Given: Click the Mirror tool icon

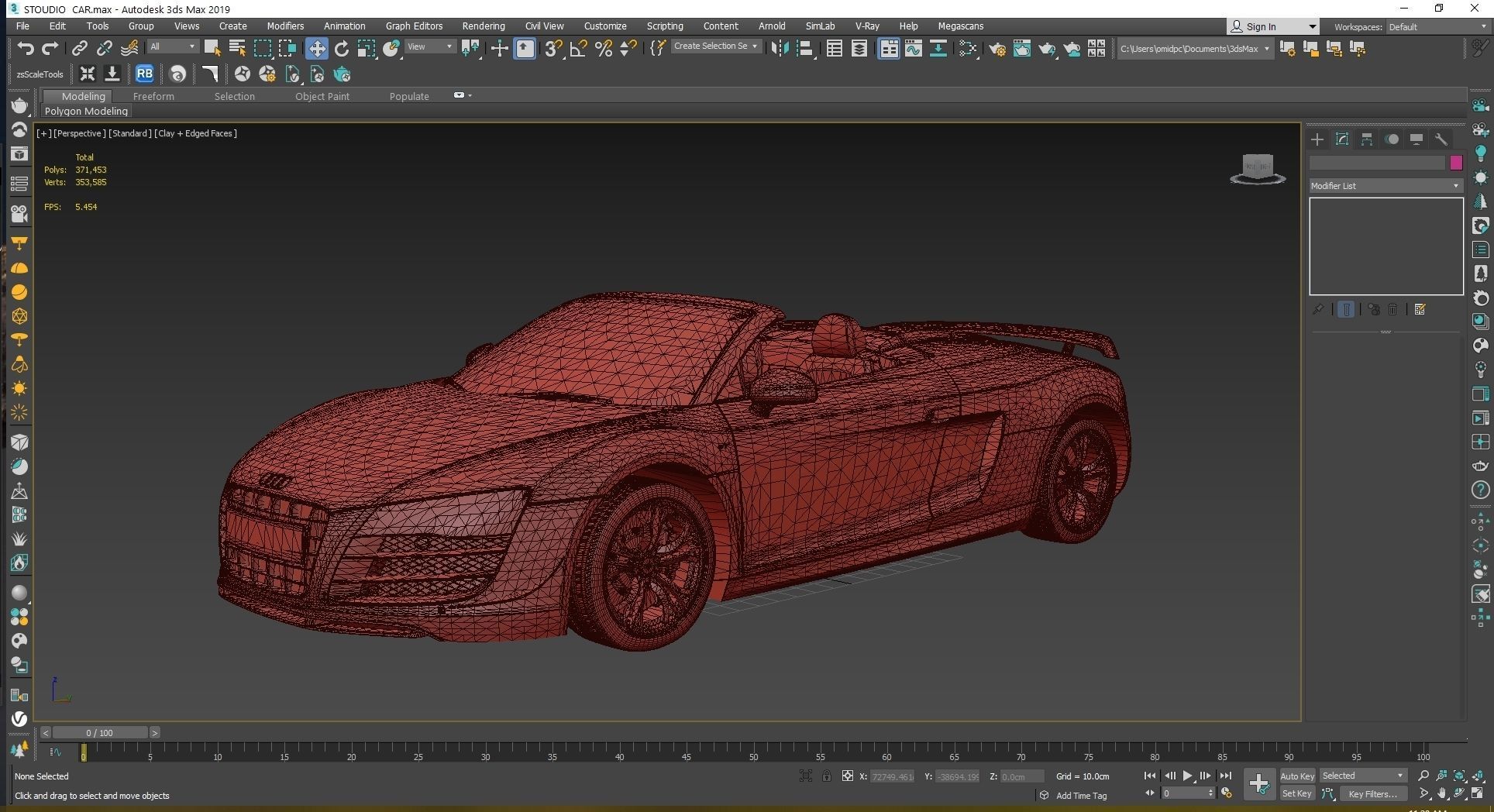Looking at the screenshot, I should [780, 49].
